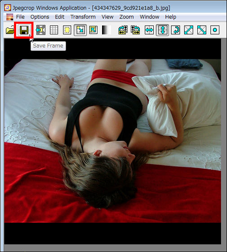227x252 pixels.
Task: Click the rotate curved arrow icon
Action: 175,30
